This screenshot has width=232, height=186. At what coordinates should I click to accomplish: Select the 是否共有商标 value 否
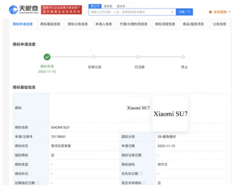159,183
